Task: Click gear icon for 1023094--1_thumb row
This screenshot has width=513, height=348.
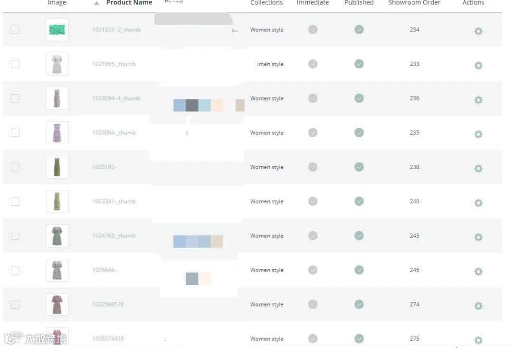Action: click(x=478, y=100)
